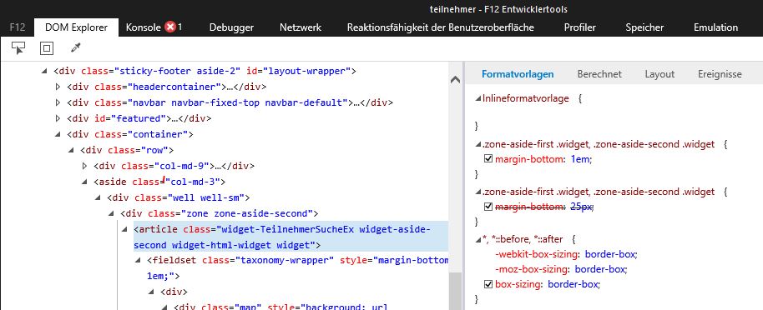
Task: Click the DOM tree vertical scrollbar thumb
Action: pos(455,291)
